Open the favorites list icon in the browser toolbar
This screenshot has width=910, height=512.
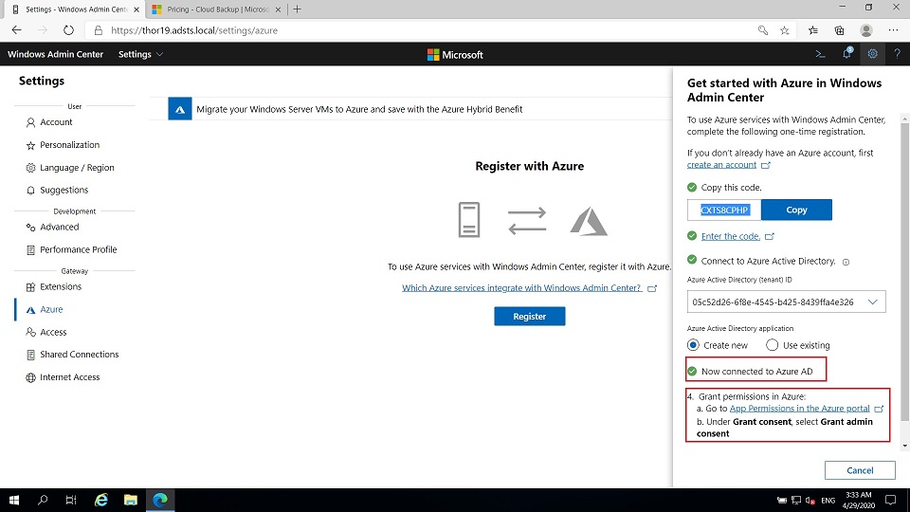[813, 30]
